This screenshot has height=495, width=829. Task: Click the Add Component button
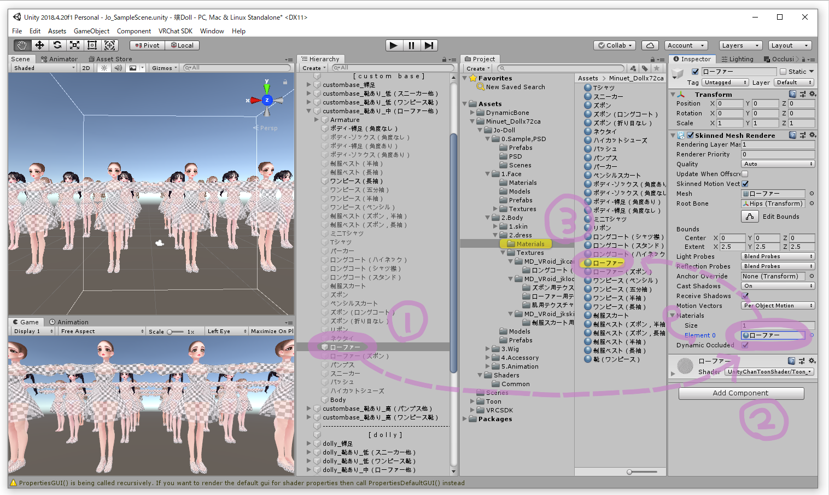741,393
